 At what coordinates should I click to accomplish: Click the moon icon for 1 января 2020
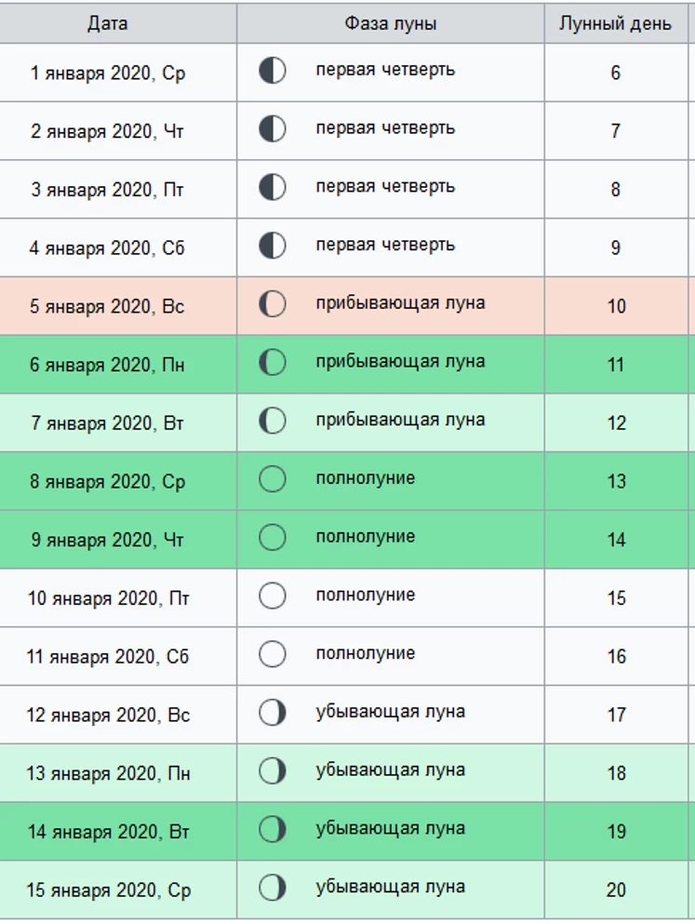coord(272,71)
